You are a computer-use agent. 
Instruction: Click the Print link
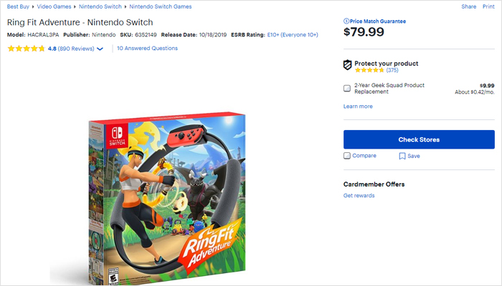pyautogui.click(x=488, y=6)
